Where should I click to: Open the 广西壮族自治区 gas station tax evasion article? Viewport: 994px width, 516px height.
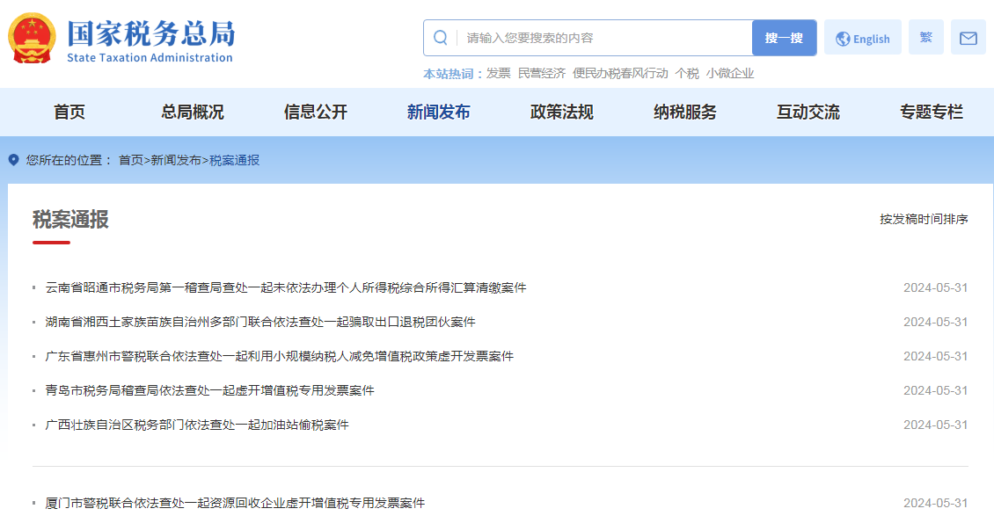[197, 425]
